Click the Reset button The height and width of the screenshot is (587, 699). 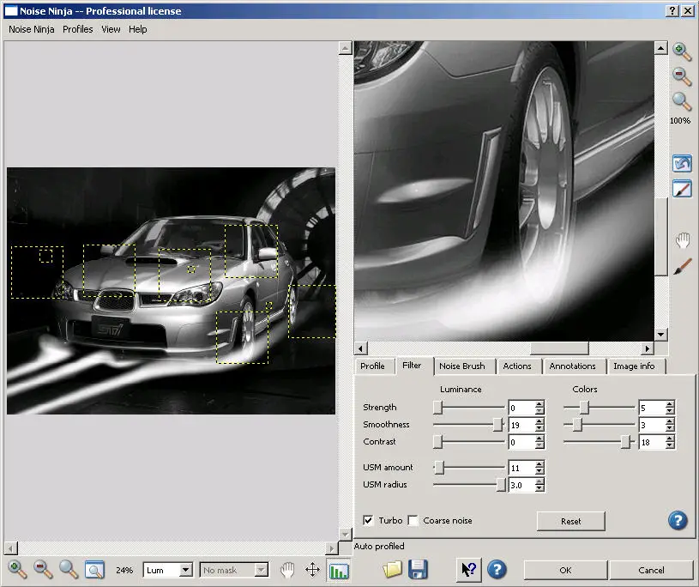tap(570, 521)
